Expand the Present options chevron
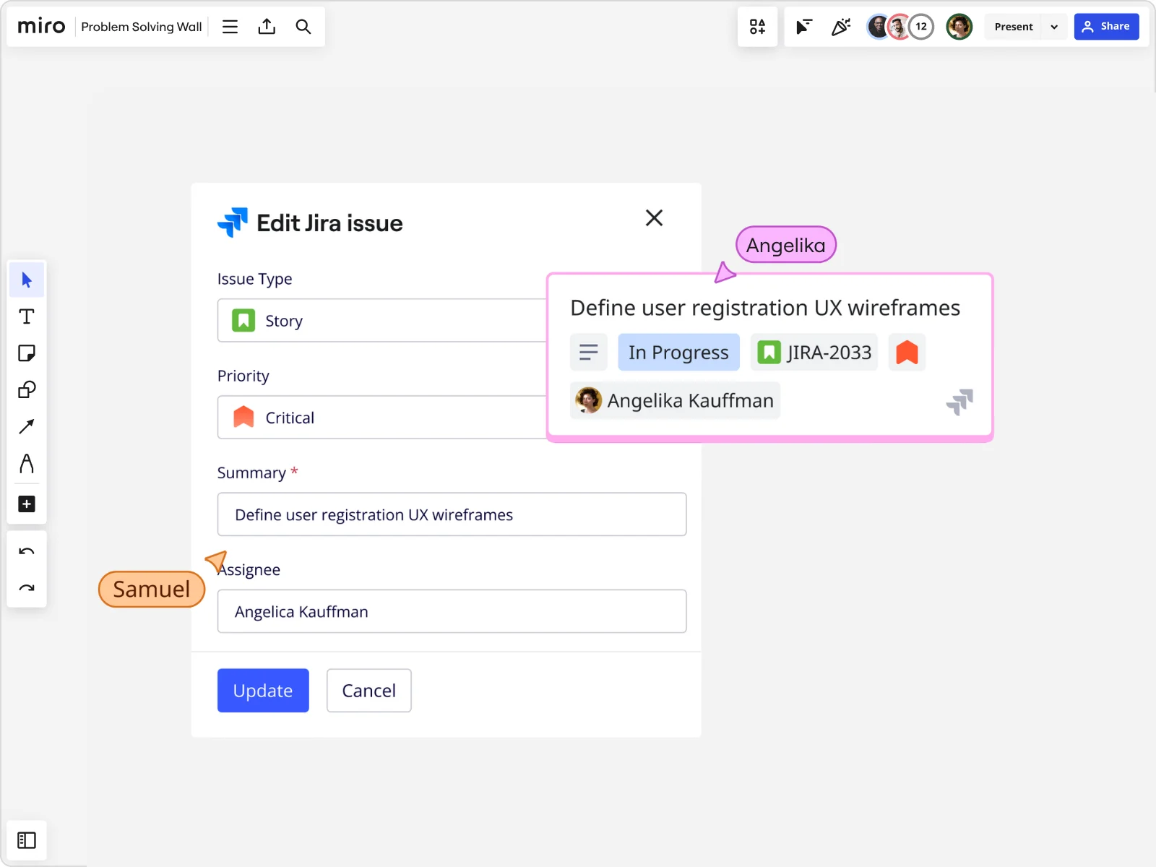 [1054, 27]
